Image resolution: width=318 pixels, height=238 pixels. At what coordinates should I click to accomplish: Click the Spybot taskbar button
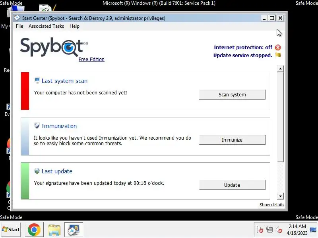pyautogui.click(x=74, y=230)
